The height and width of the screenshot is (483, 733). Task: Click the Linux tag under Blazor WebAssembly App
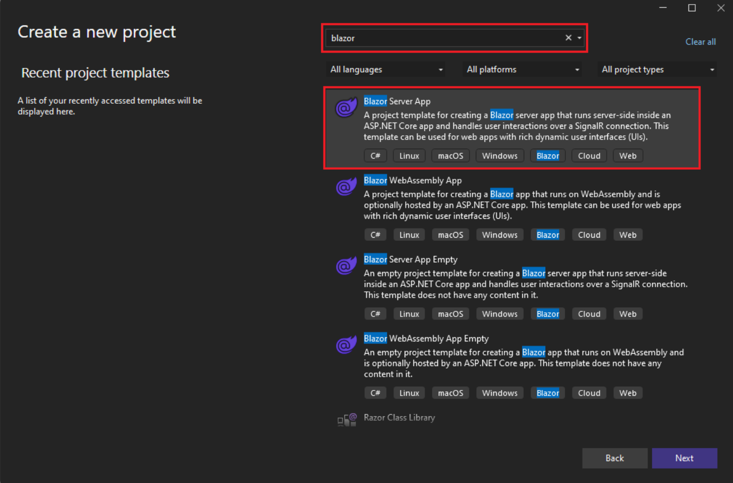click(x=409, y=235)
